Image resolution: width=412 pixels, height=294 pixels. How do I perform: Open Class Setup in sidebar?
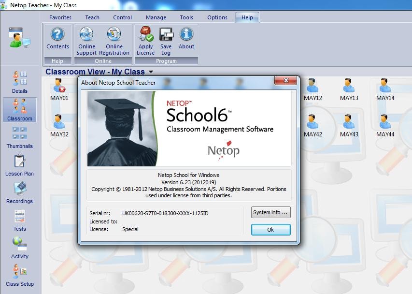coord(20,275)
